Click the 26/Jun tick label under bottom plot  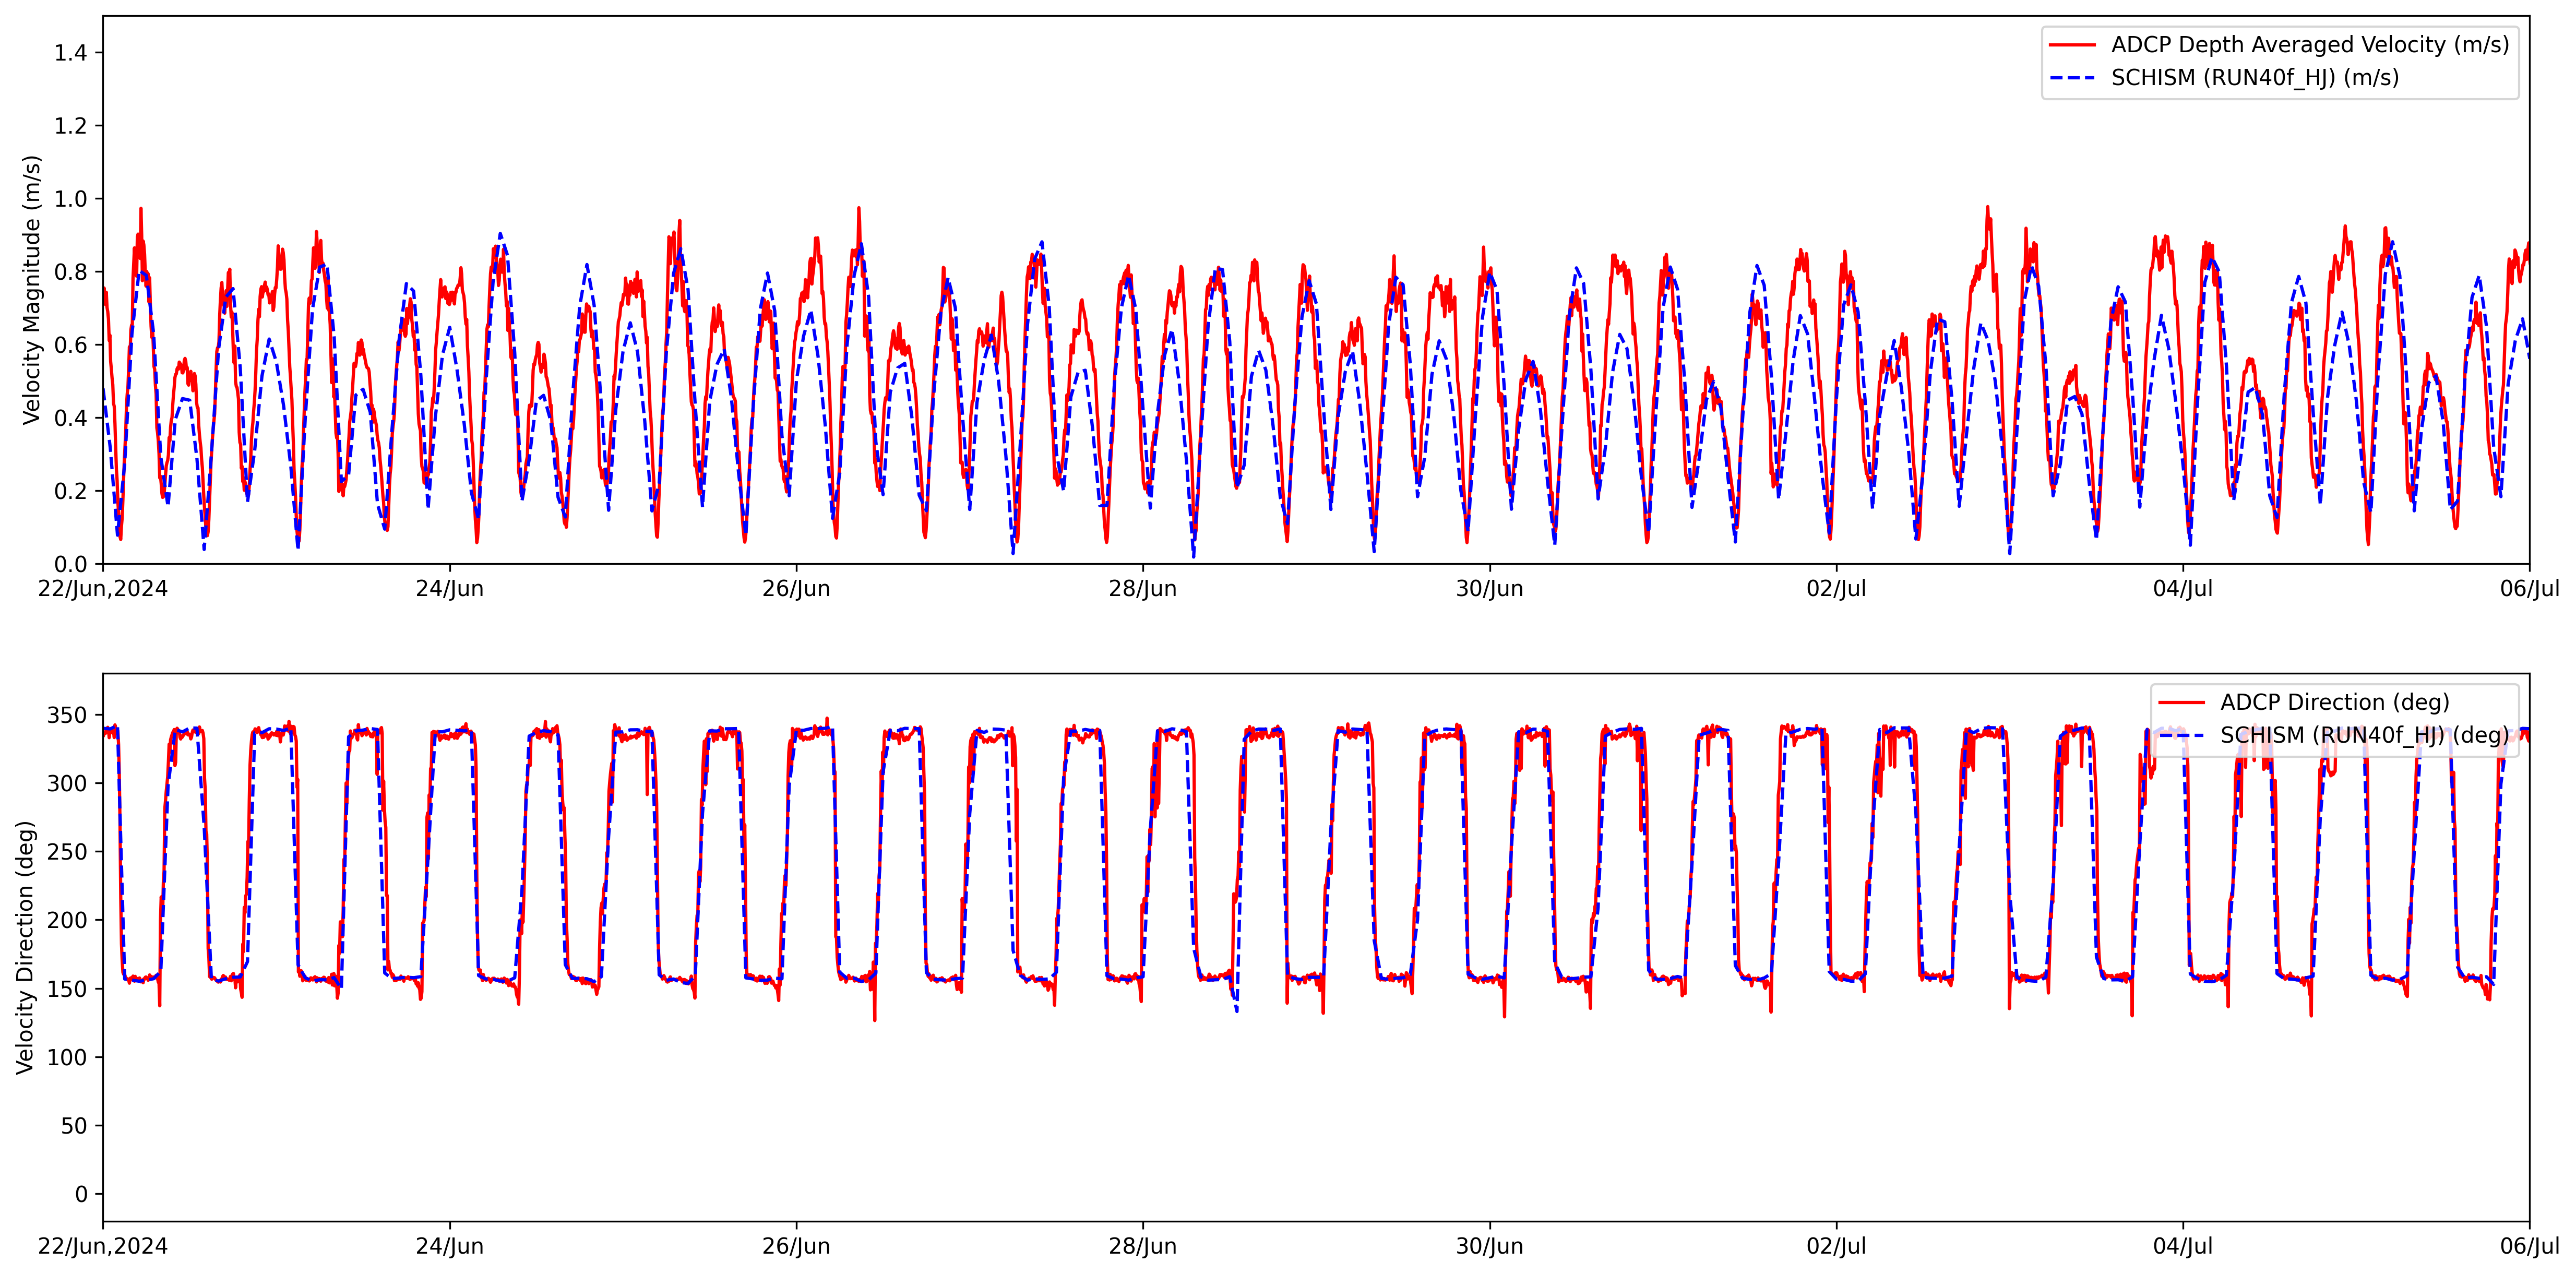click(x=796, y=1247)
